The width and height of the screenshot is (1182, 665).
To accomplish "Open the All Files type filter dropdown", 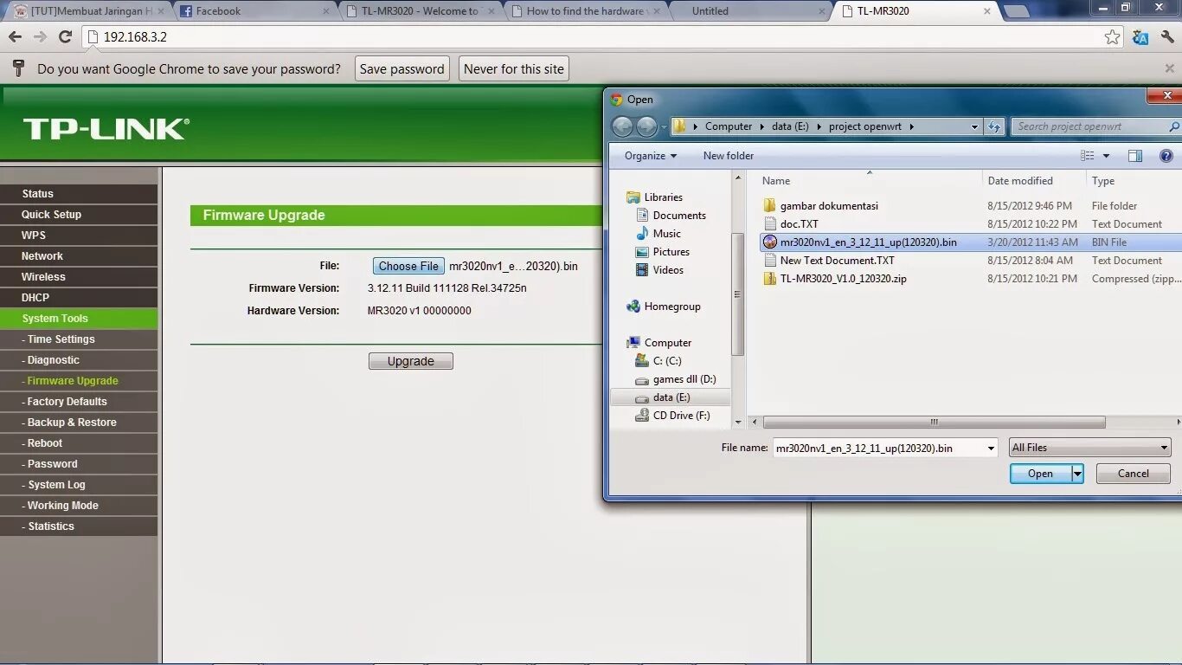I will click(1090, 448).
